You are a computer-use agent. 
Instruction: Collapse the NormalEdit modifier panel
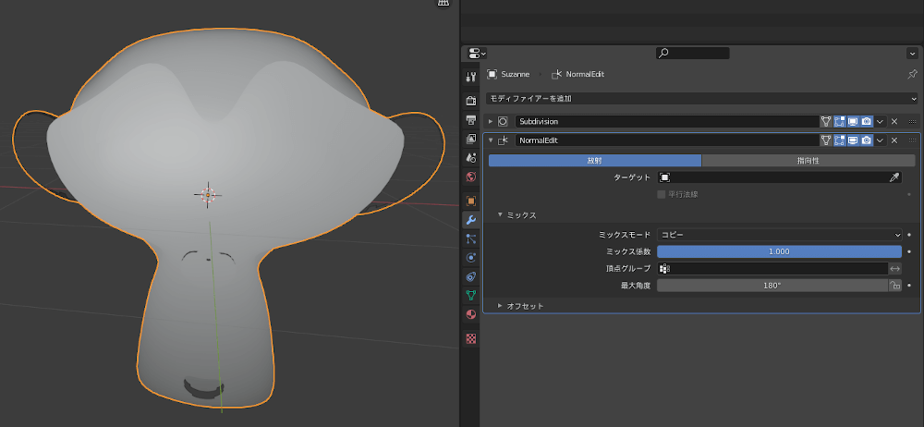[x=491, y=140]
